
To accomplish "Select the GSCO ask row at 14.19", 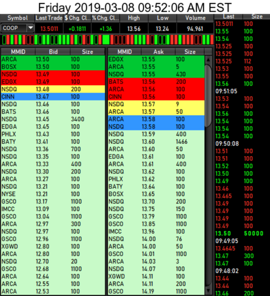I will point(156,292).
